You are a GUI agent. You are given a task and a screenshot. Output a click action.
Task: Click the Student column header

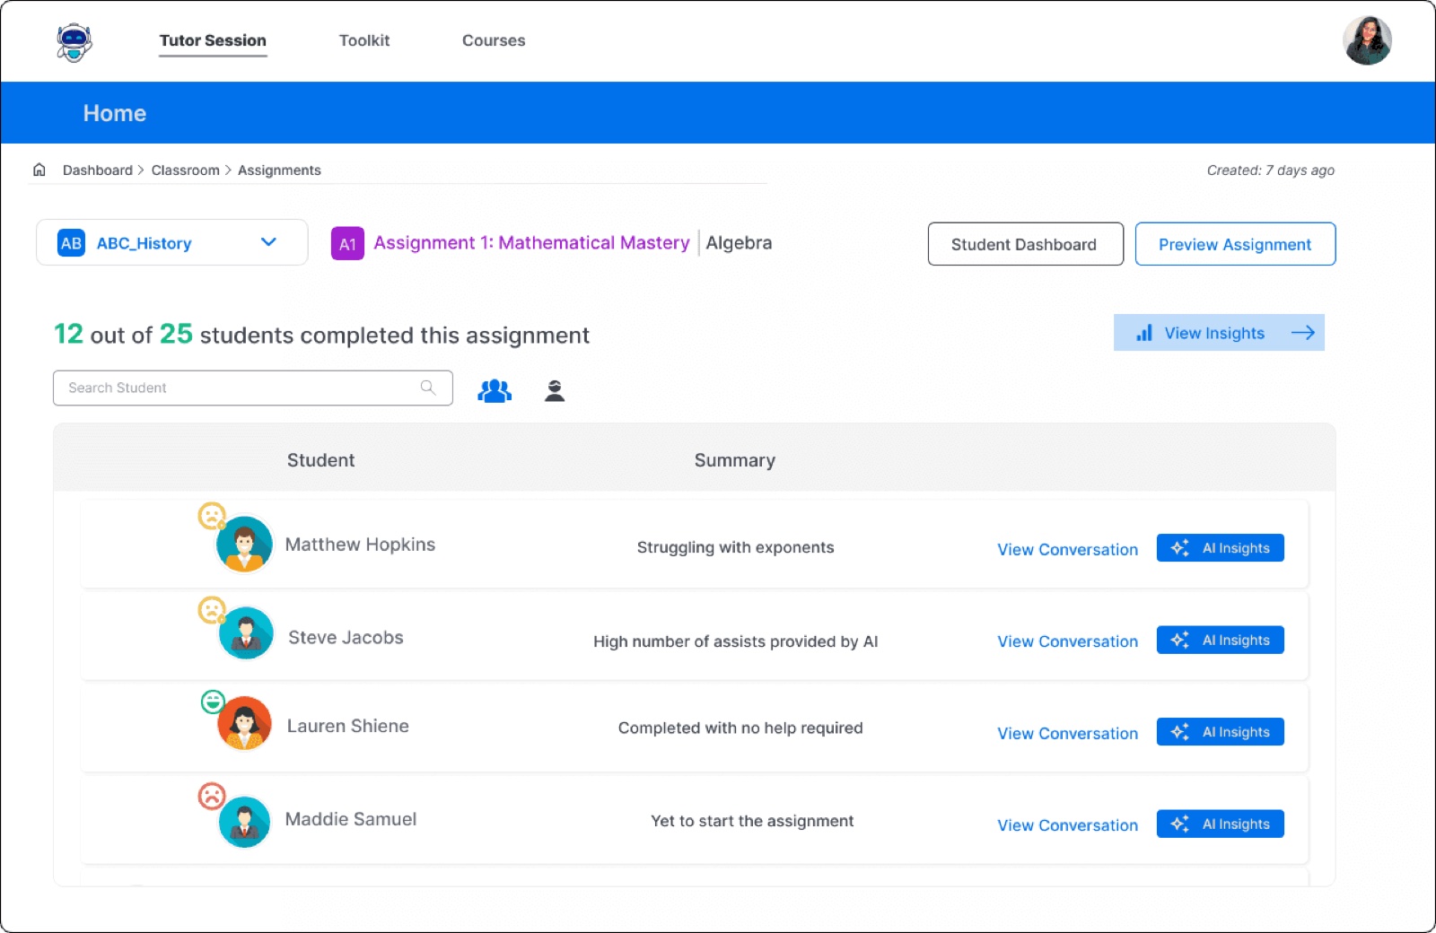click(x=320, y=460)
